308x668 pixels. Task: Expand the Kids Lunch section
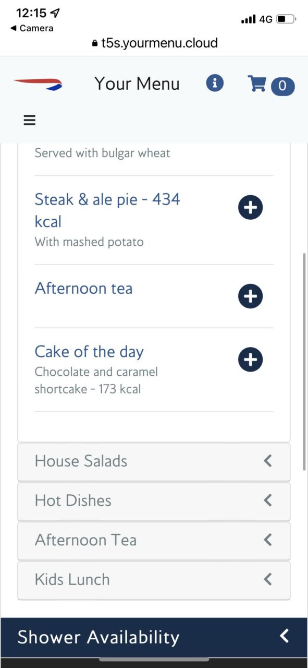(x=154, y=580)
